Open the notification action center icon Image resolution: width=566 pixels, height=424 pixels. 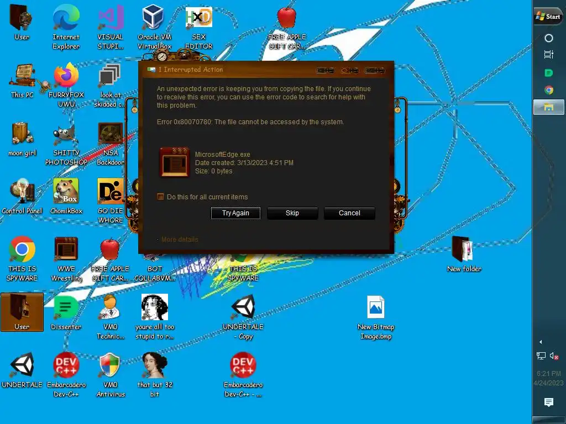[549, 402]
